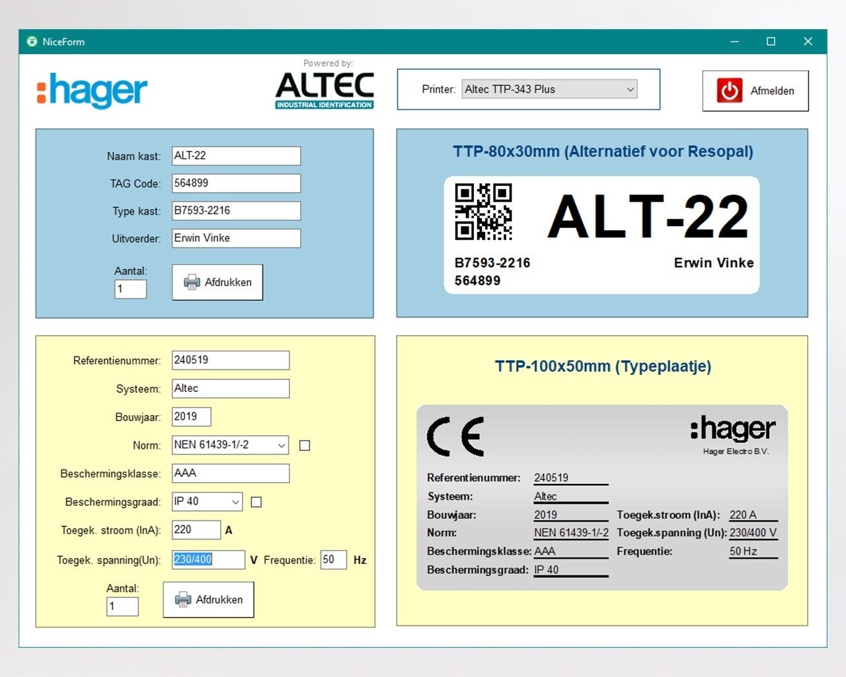Click the red power icon beside Afmelden
This screenshot has width=846, height=677.
coord(729,91)
